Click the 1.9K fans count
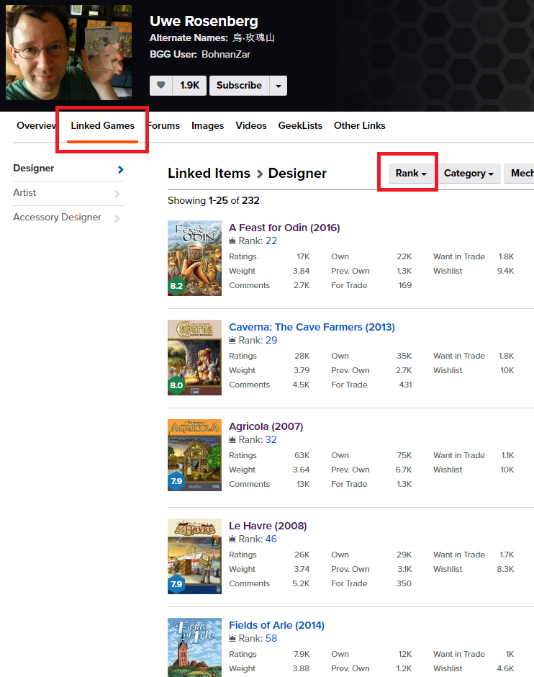534x677 pixels. coord(189,86)
